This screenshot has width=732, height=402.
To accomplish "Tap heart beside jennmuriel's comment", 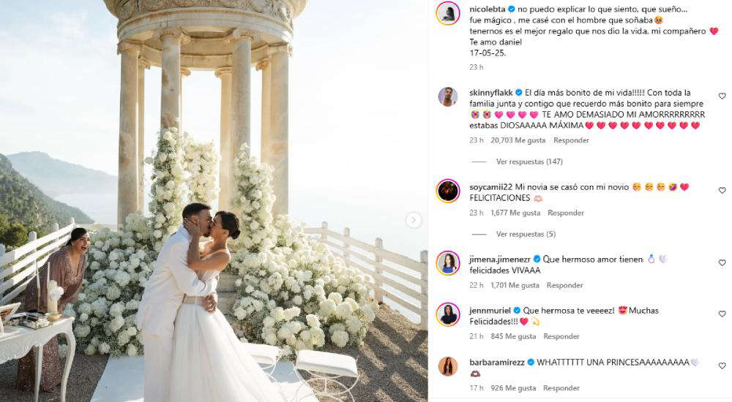I will (x=722, y=314).
